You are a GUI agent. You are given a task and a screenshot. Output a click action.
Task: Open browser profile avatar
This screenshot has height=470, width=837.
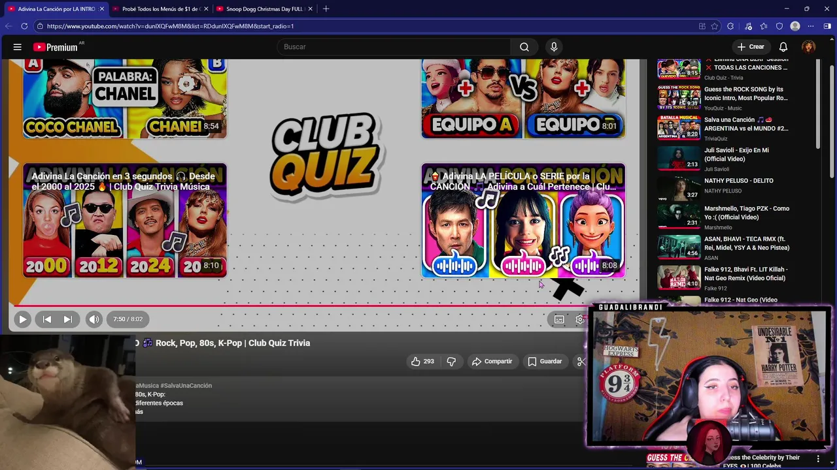pyautogui.click(x=795, y=26)
